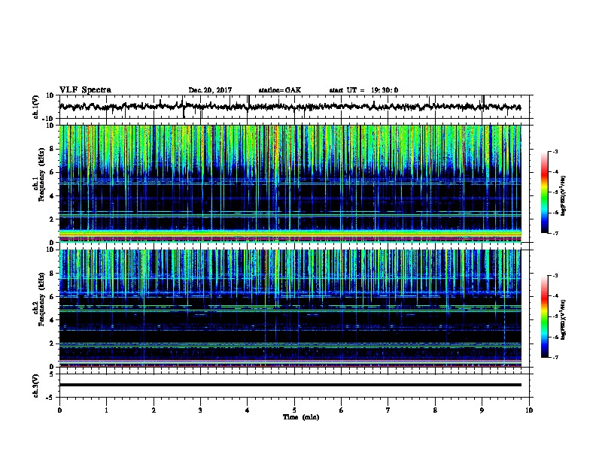Click time axis tick label "1"
Image resolution: width=596 pixels, height=460 pixels.
click(106, 410)
